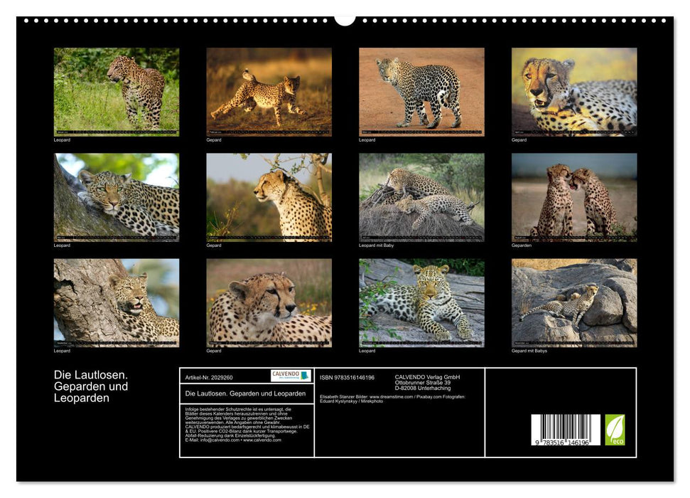Select the blue CALVENDO emblem beside the wordmark

click(x=305, y=377)
